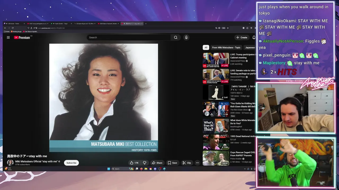Viewport: 339px width, 190px height.
Task: Create a Clip of the video
Action: click(187, 163)
